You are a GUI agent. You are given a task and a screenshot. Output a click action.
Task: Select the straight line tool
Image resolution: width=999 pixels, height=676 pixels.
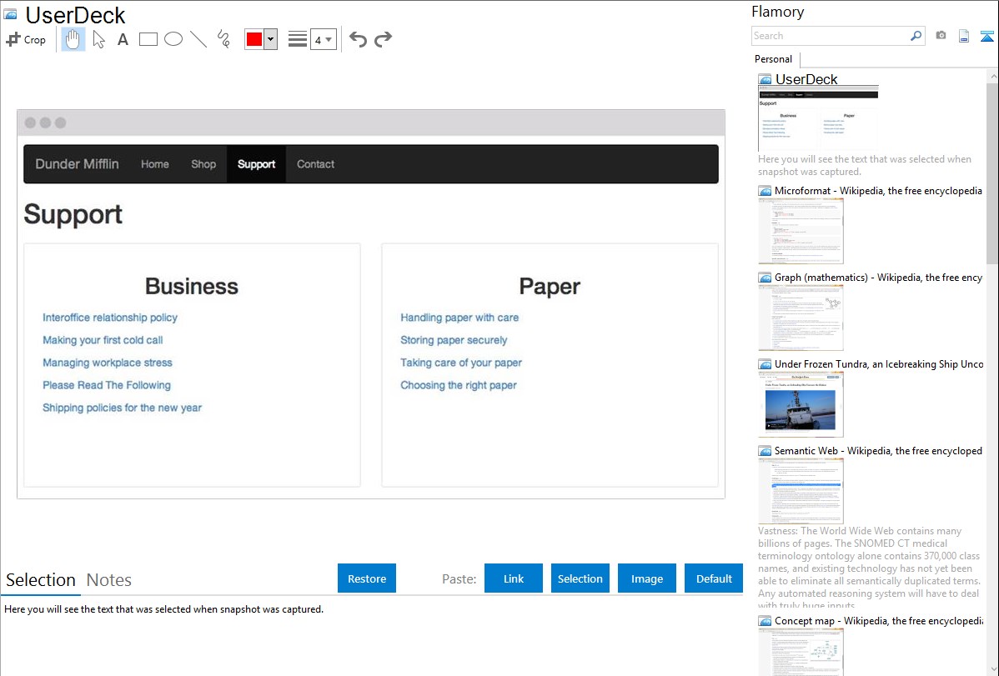198,39
